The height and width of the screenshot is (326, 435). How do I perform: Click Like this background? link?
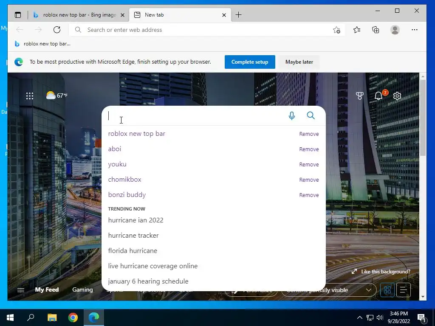(x=381, y=272)
